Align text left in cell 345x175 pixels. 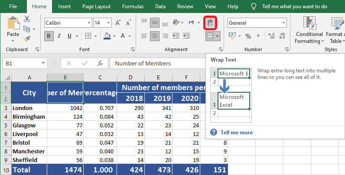coord(144,36)
